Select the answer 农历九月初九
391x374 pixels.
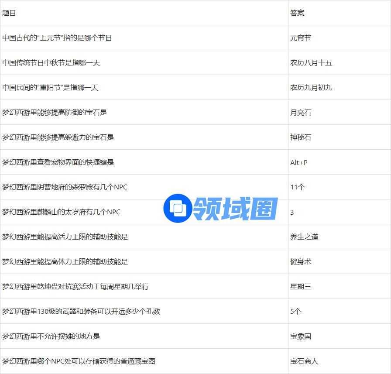pos(311,88)
